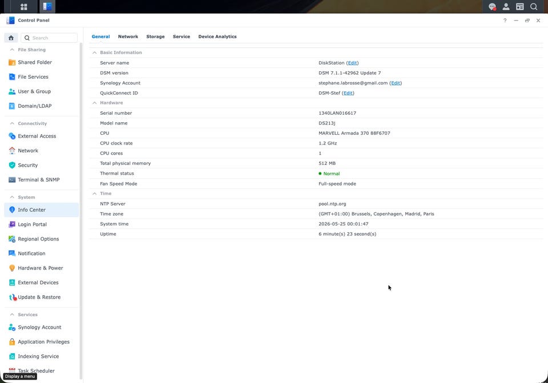
Task: Collapse the Hardware section
Action: pos(94,103)
